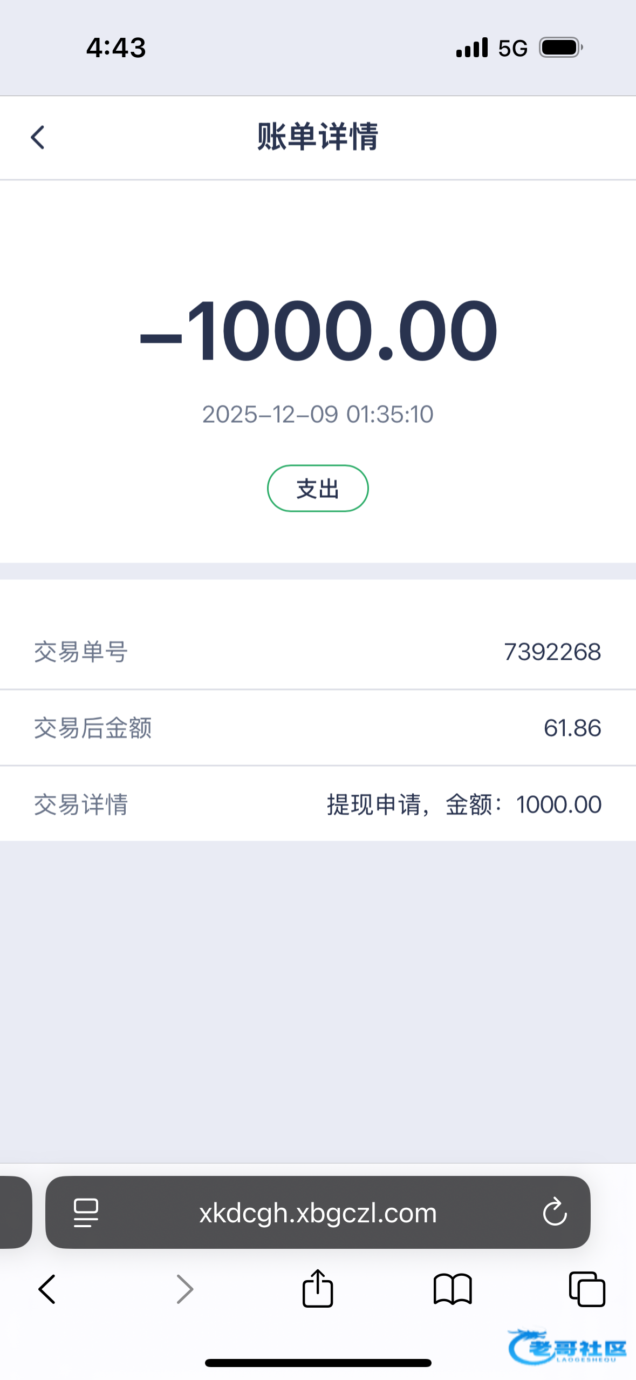Reload the page with the refresh icon
Image resolution: width=636 pixels, height=1380 pixels.
pos(555,1213)
